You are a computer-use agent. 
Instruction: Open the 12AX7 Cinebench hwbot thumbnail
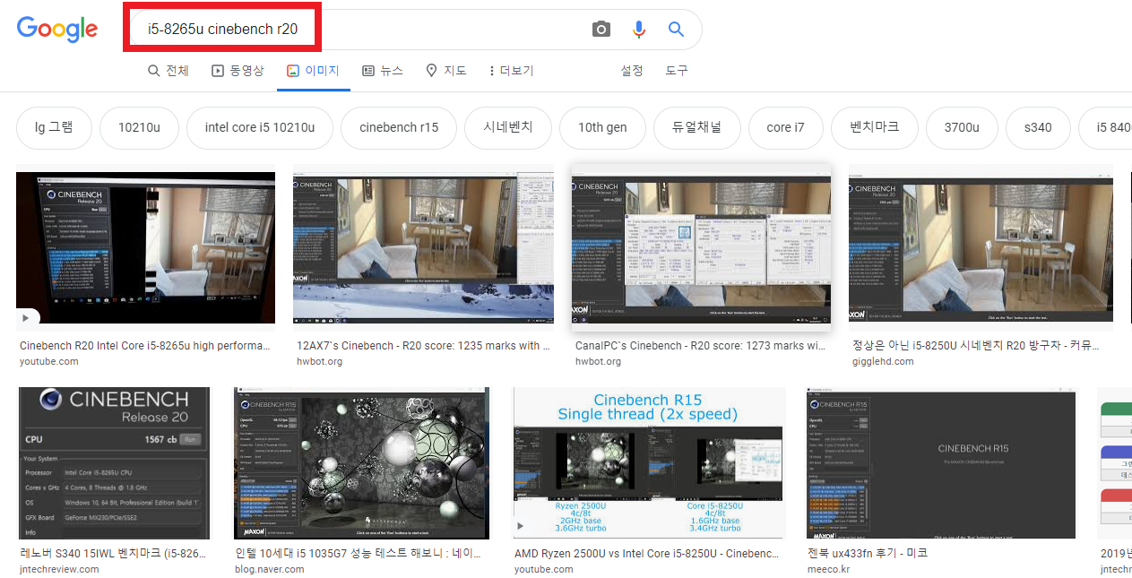click(x=423, y=248)
